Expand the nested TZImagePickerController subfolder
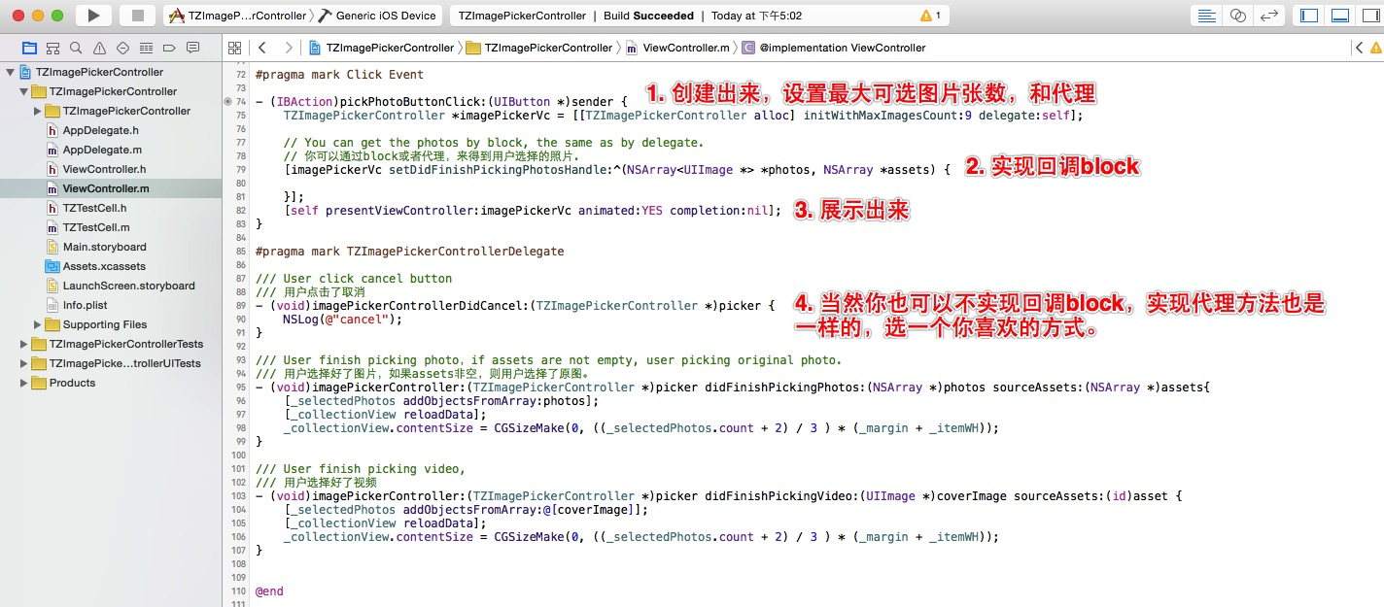1384x607 pixels. tap(37, 111)
